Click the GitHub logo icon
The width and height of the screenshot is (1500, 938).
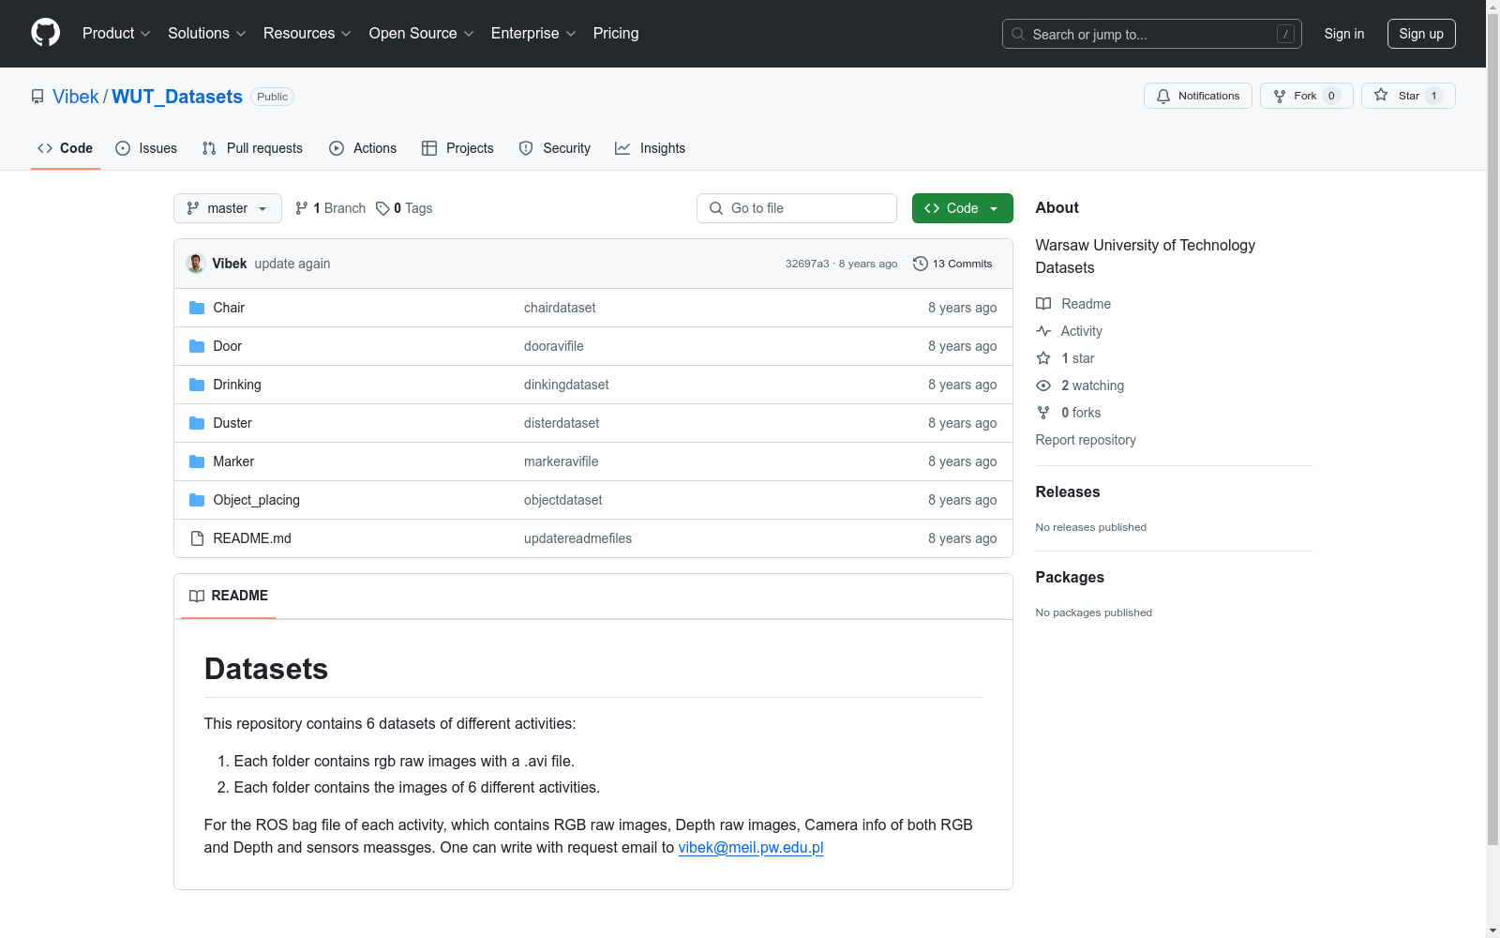(x=45, y=33)
